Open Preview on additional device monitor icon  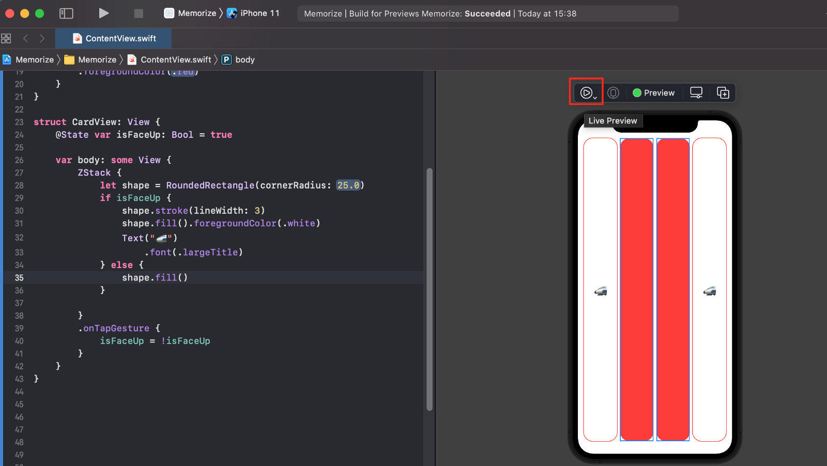point(696,92)
